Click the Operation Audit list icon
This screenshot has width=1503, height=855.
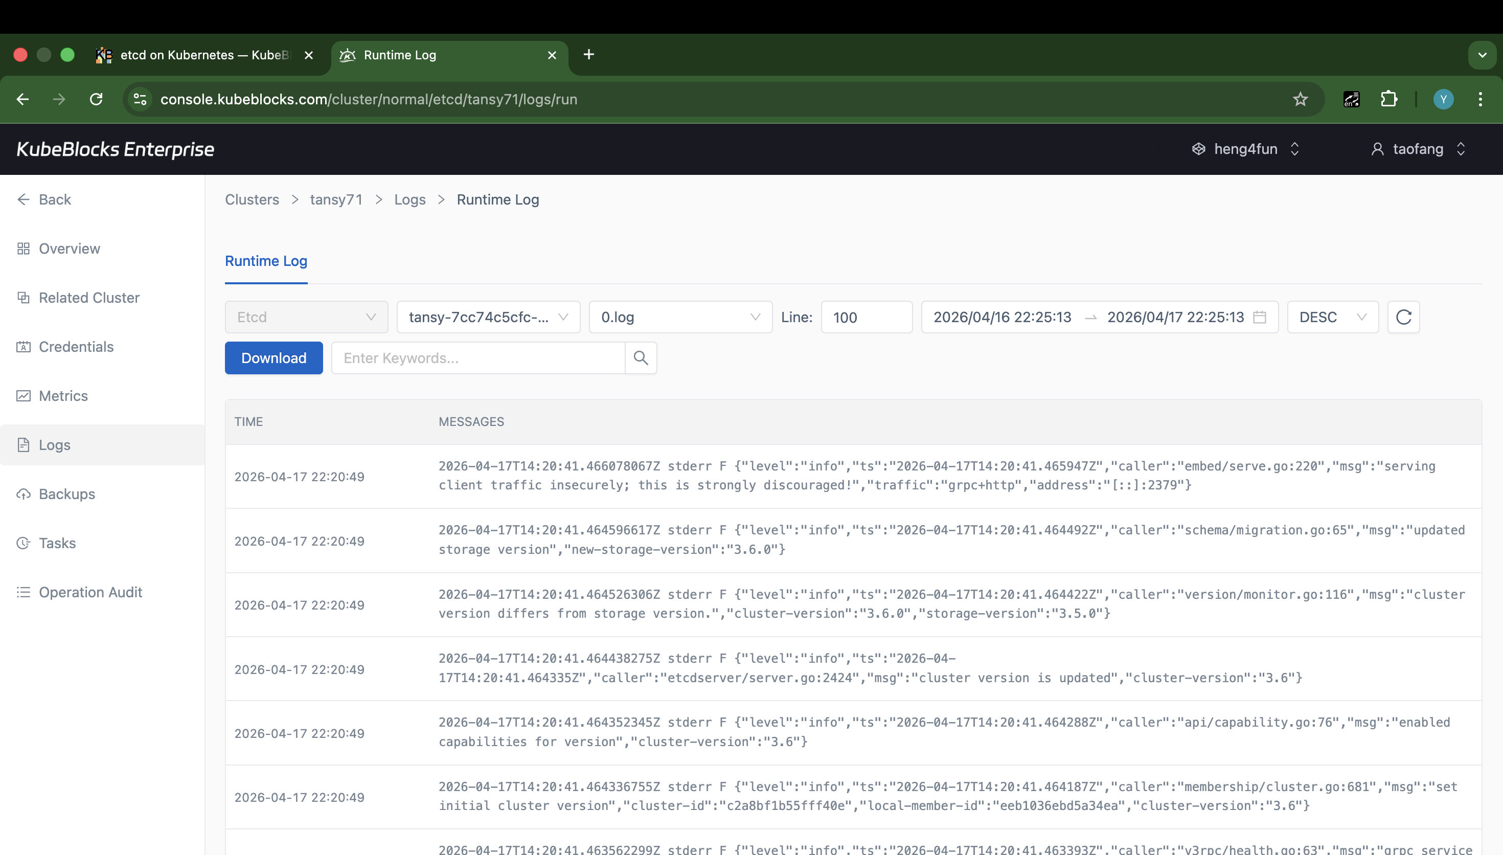coord(24,592)
